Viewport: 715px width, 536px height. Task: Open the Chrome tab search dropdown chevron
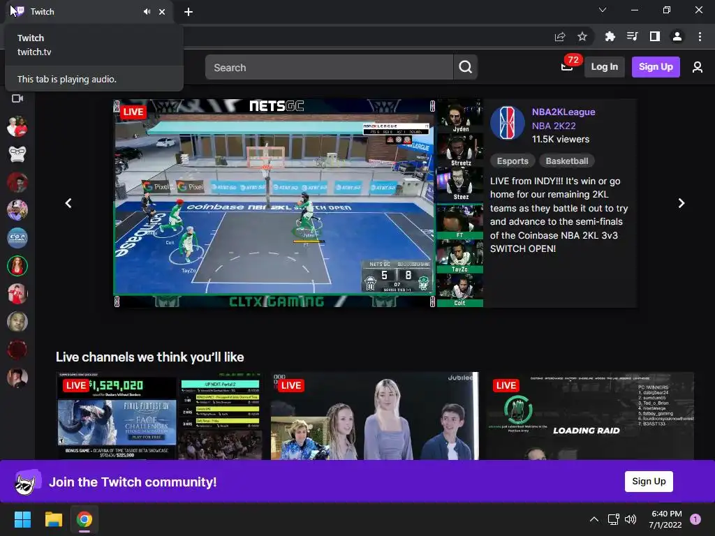coord(603,10)
